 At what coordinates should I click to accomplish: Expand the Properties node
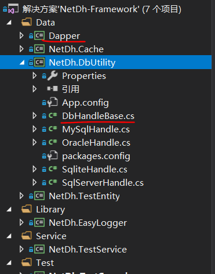pyautogui.click(x=35, y=75)
